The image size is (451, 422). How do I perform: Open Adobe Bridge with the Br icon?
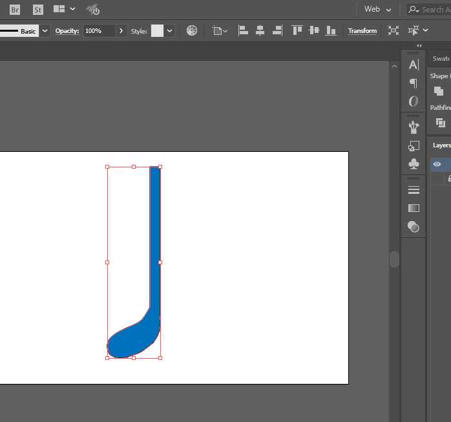click(14, 10)
